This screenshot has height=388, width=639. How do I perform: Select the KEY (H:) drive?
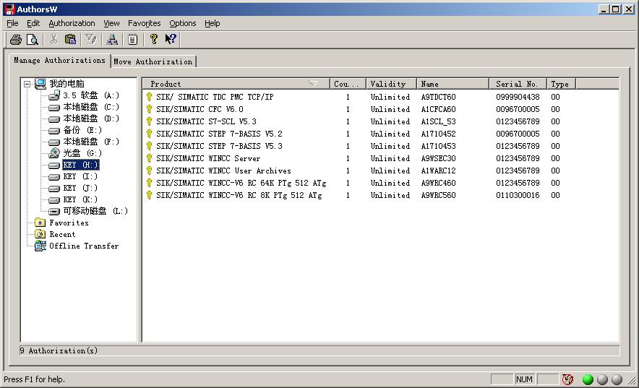pyautogui.click(x=80, y=165)
